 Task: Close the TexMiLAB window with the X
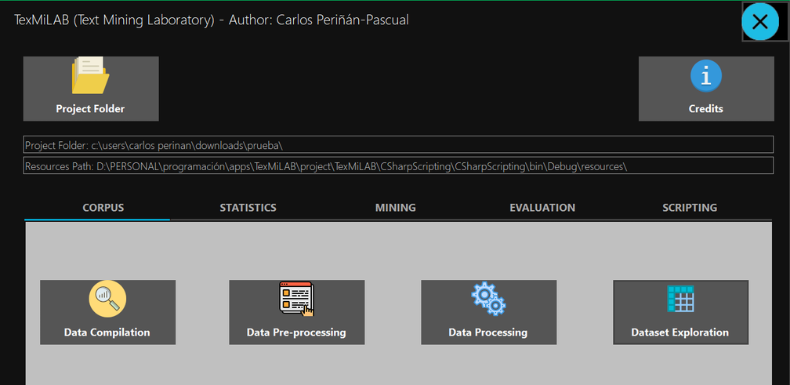click(x=759, y=22)
